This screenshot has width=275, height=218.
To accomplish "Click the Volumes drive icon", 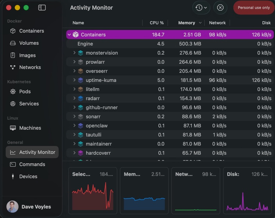I will point(13,43).
